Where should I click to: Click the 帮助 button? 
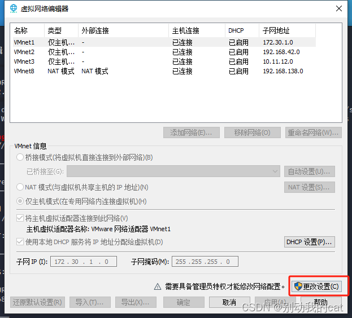321,302
